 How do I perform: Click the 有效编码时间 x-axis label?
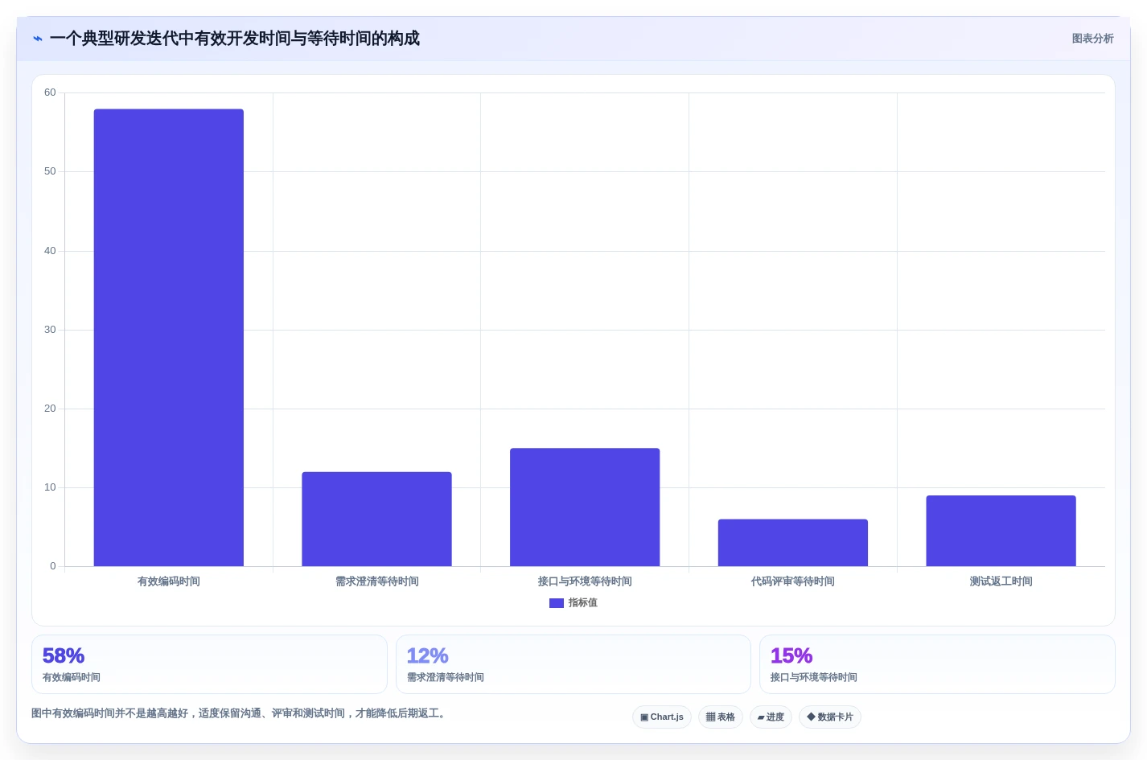tap(169, 581)
